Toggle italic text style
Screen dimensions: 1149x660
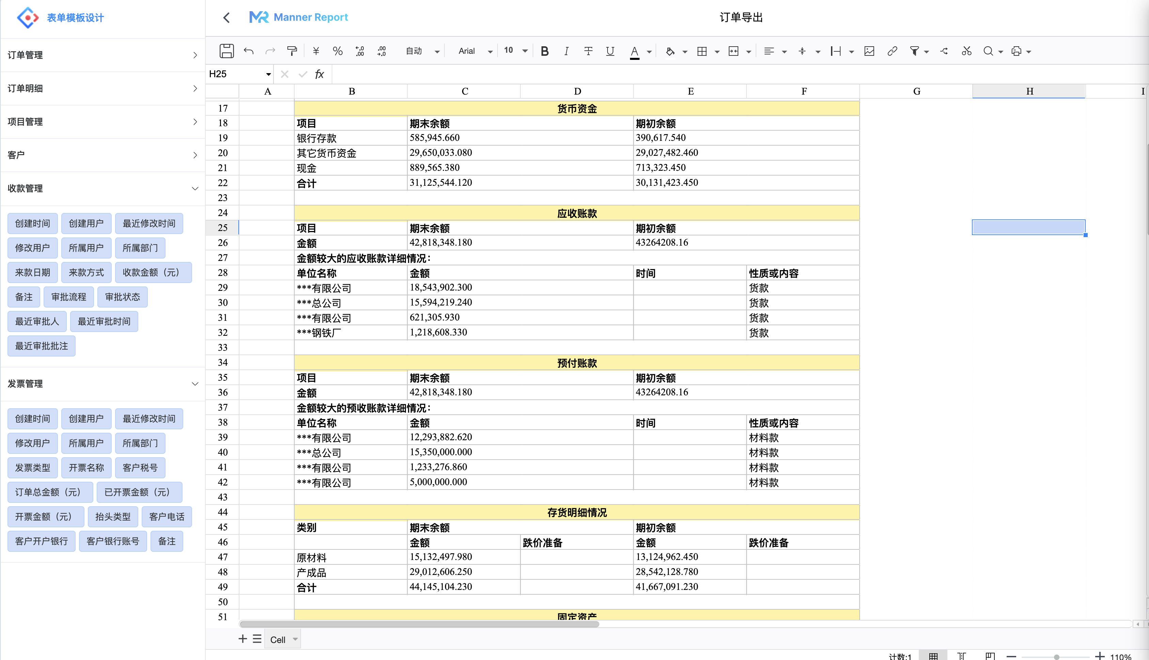pyautogui.click(x=566, y=51)
